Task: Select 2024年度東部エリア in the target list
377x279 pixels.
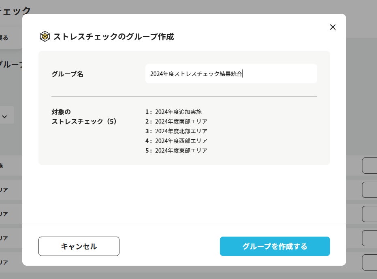Action: coord(181,151)
